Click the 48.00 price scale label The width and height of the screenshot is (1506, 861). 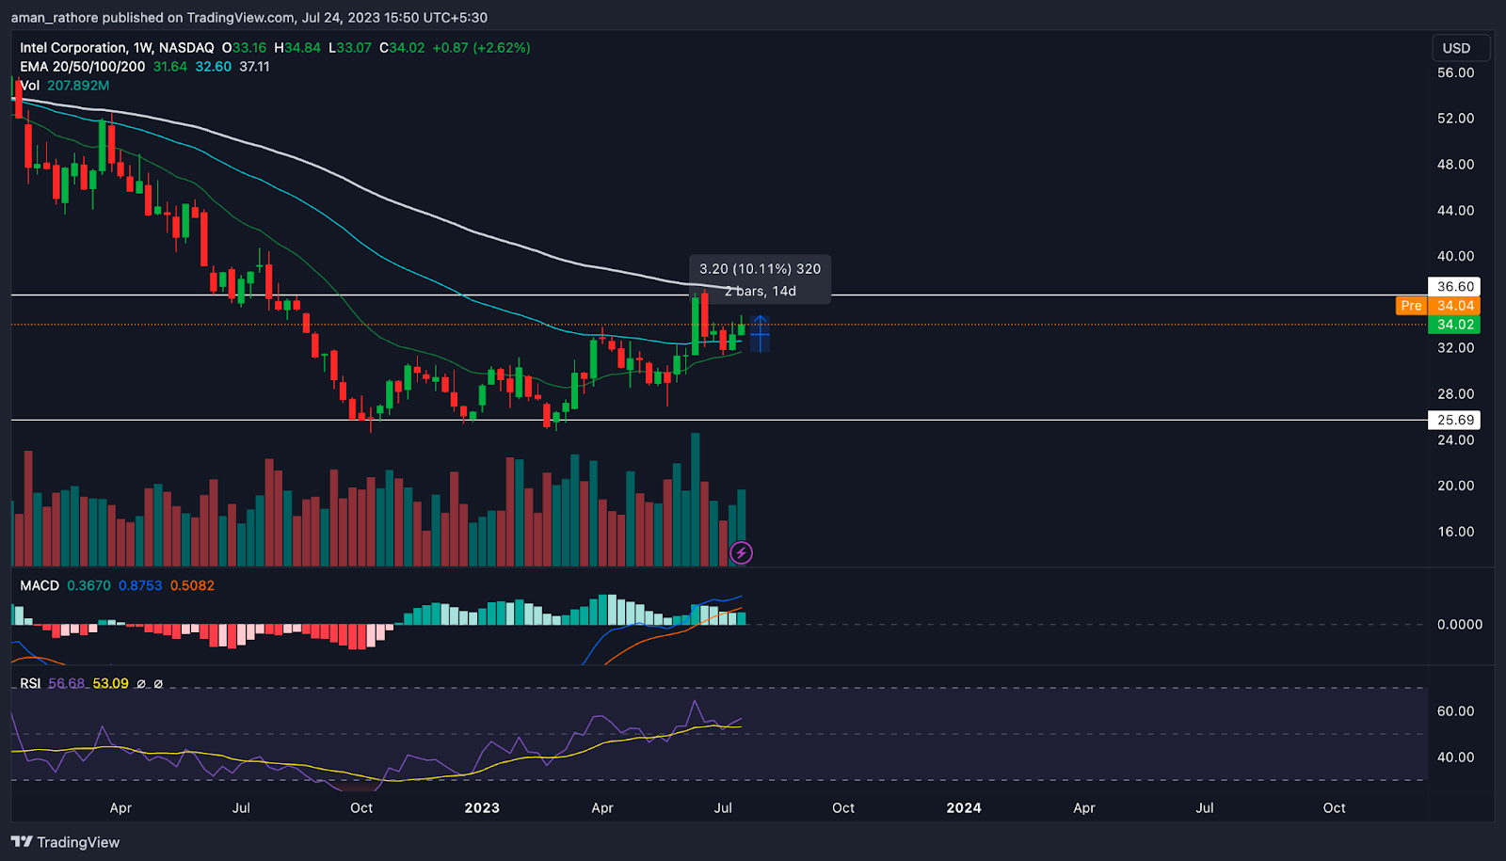click(x=1455, y=165)
